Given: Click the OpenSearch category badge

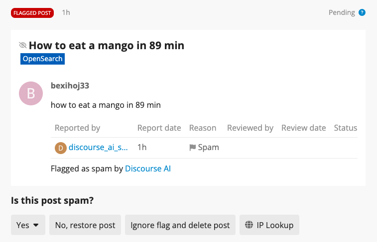Looking at the screenshot, I should point(43,59).
